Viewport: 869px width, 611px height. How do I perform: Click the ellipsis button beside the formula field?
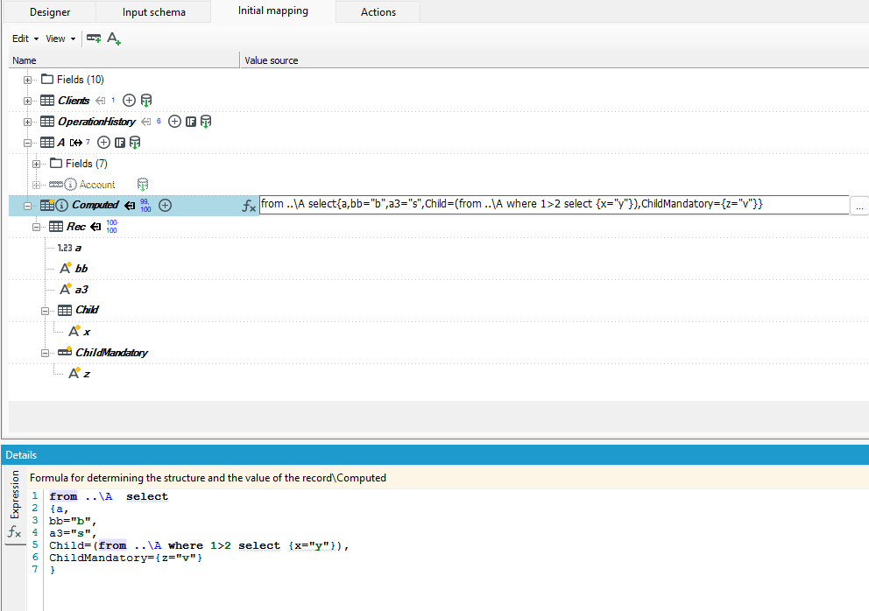pyautogui.click(x=859, y=206)
